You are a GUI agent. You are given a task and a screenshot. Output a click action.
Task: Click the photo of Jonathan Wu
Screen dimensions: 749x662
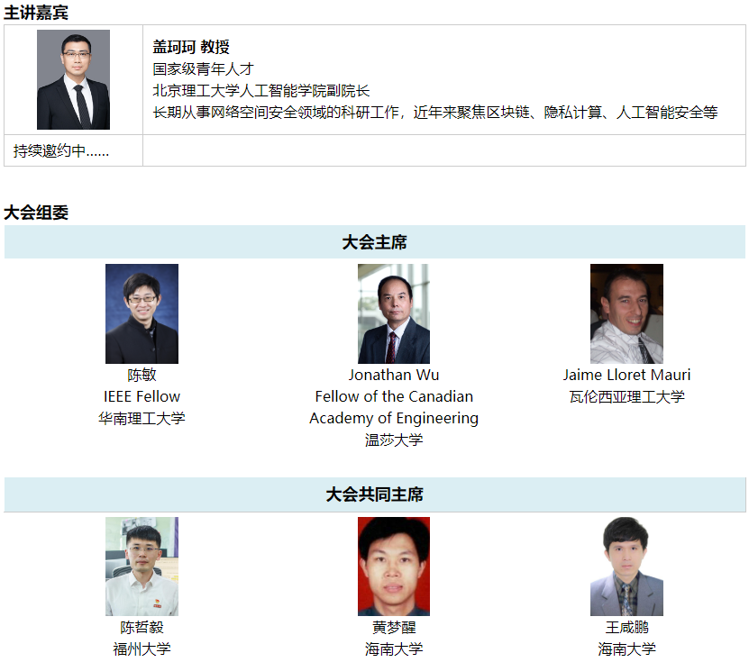click(x=394, y=313)
